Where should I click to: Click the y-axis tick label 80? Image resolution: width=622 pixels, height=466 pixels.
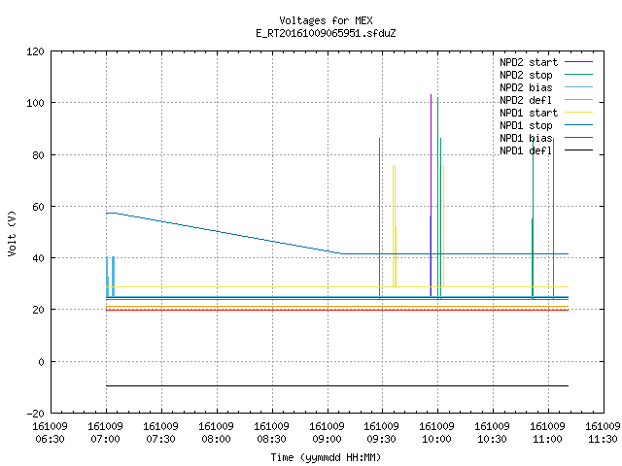pyautogui.click(x=38, y=155)
